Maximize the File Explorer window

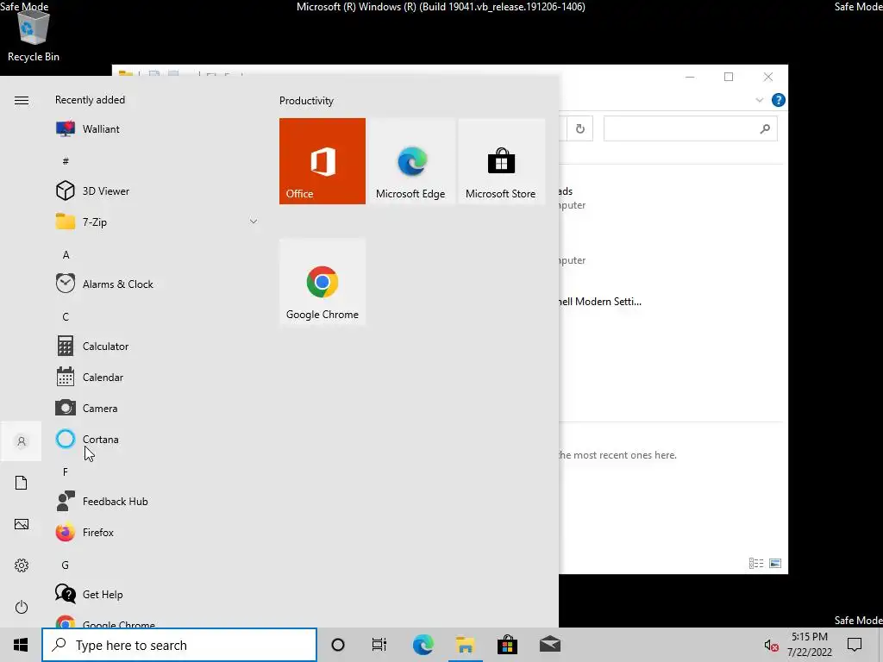pyautogui.click(x=729, y=77)
